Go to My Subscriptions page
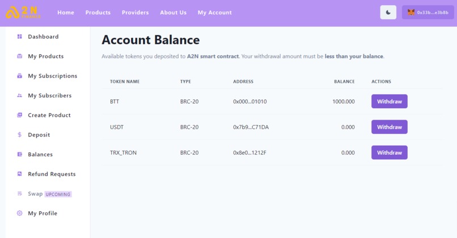This screenshot has height=238, width=457. (53, 76)
